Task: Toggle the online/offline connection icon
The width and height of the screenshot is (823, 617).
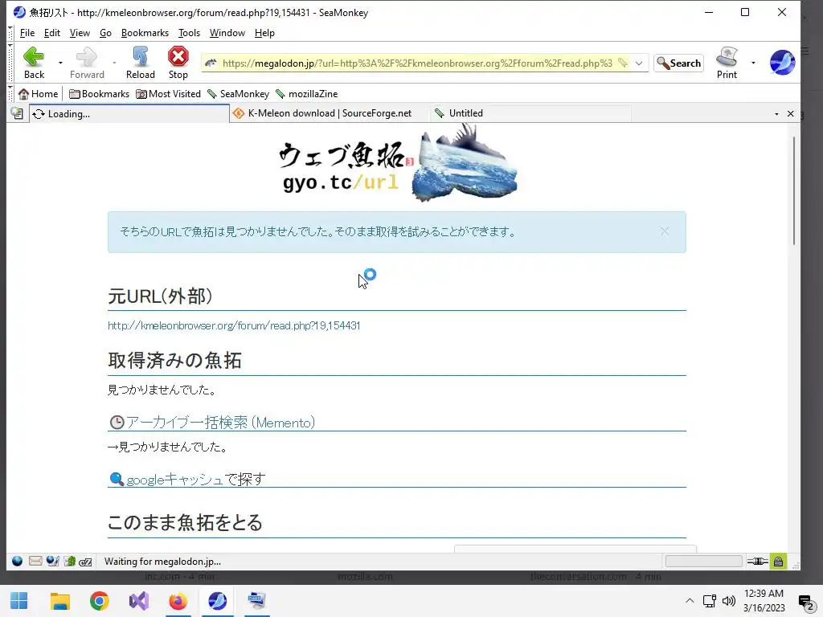Action: point(757,562)
